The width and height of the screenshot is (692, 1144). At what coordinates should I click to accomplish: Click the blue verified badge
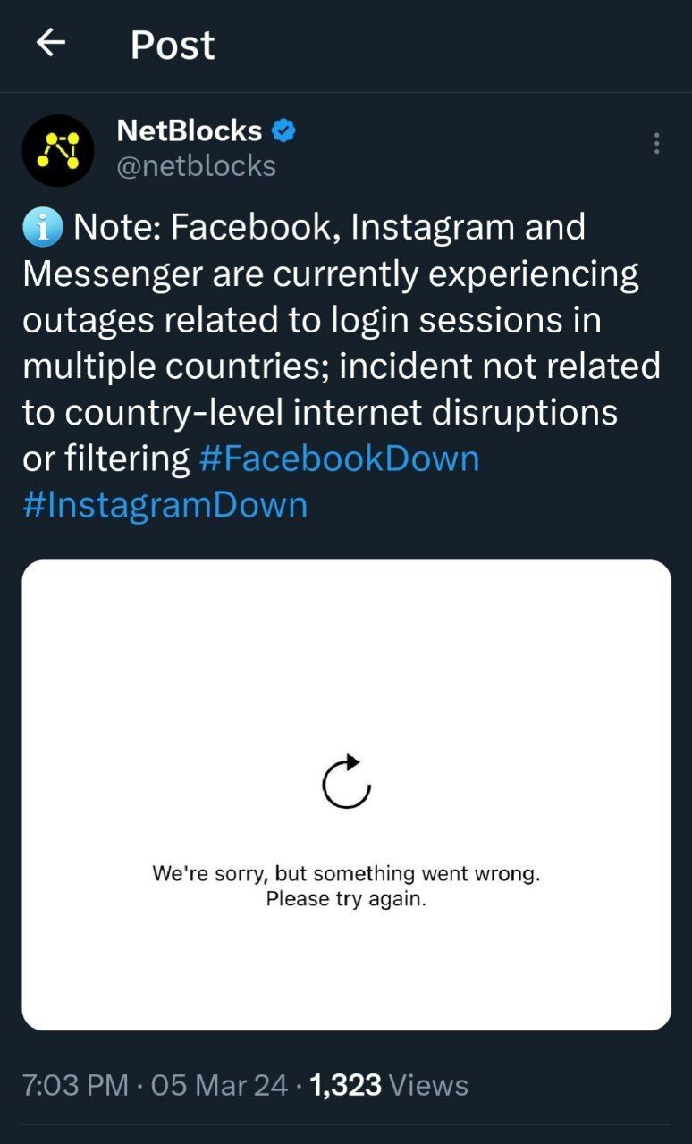pyautogui.click(x=283, y=131)
